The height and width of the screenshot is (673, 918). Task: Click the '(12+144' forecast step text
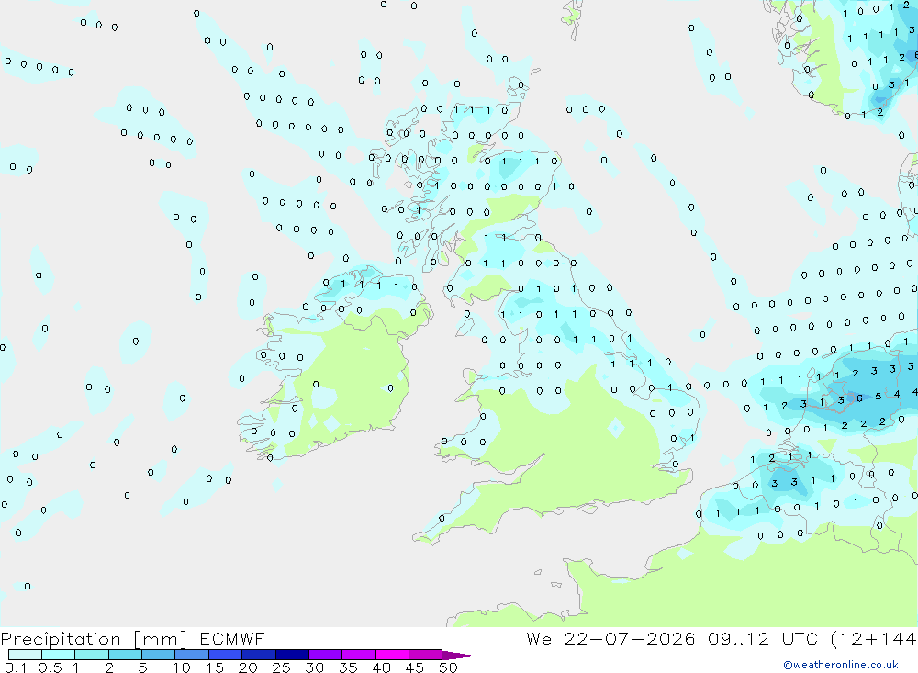point(874,638)
